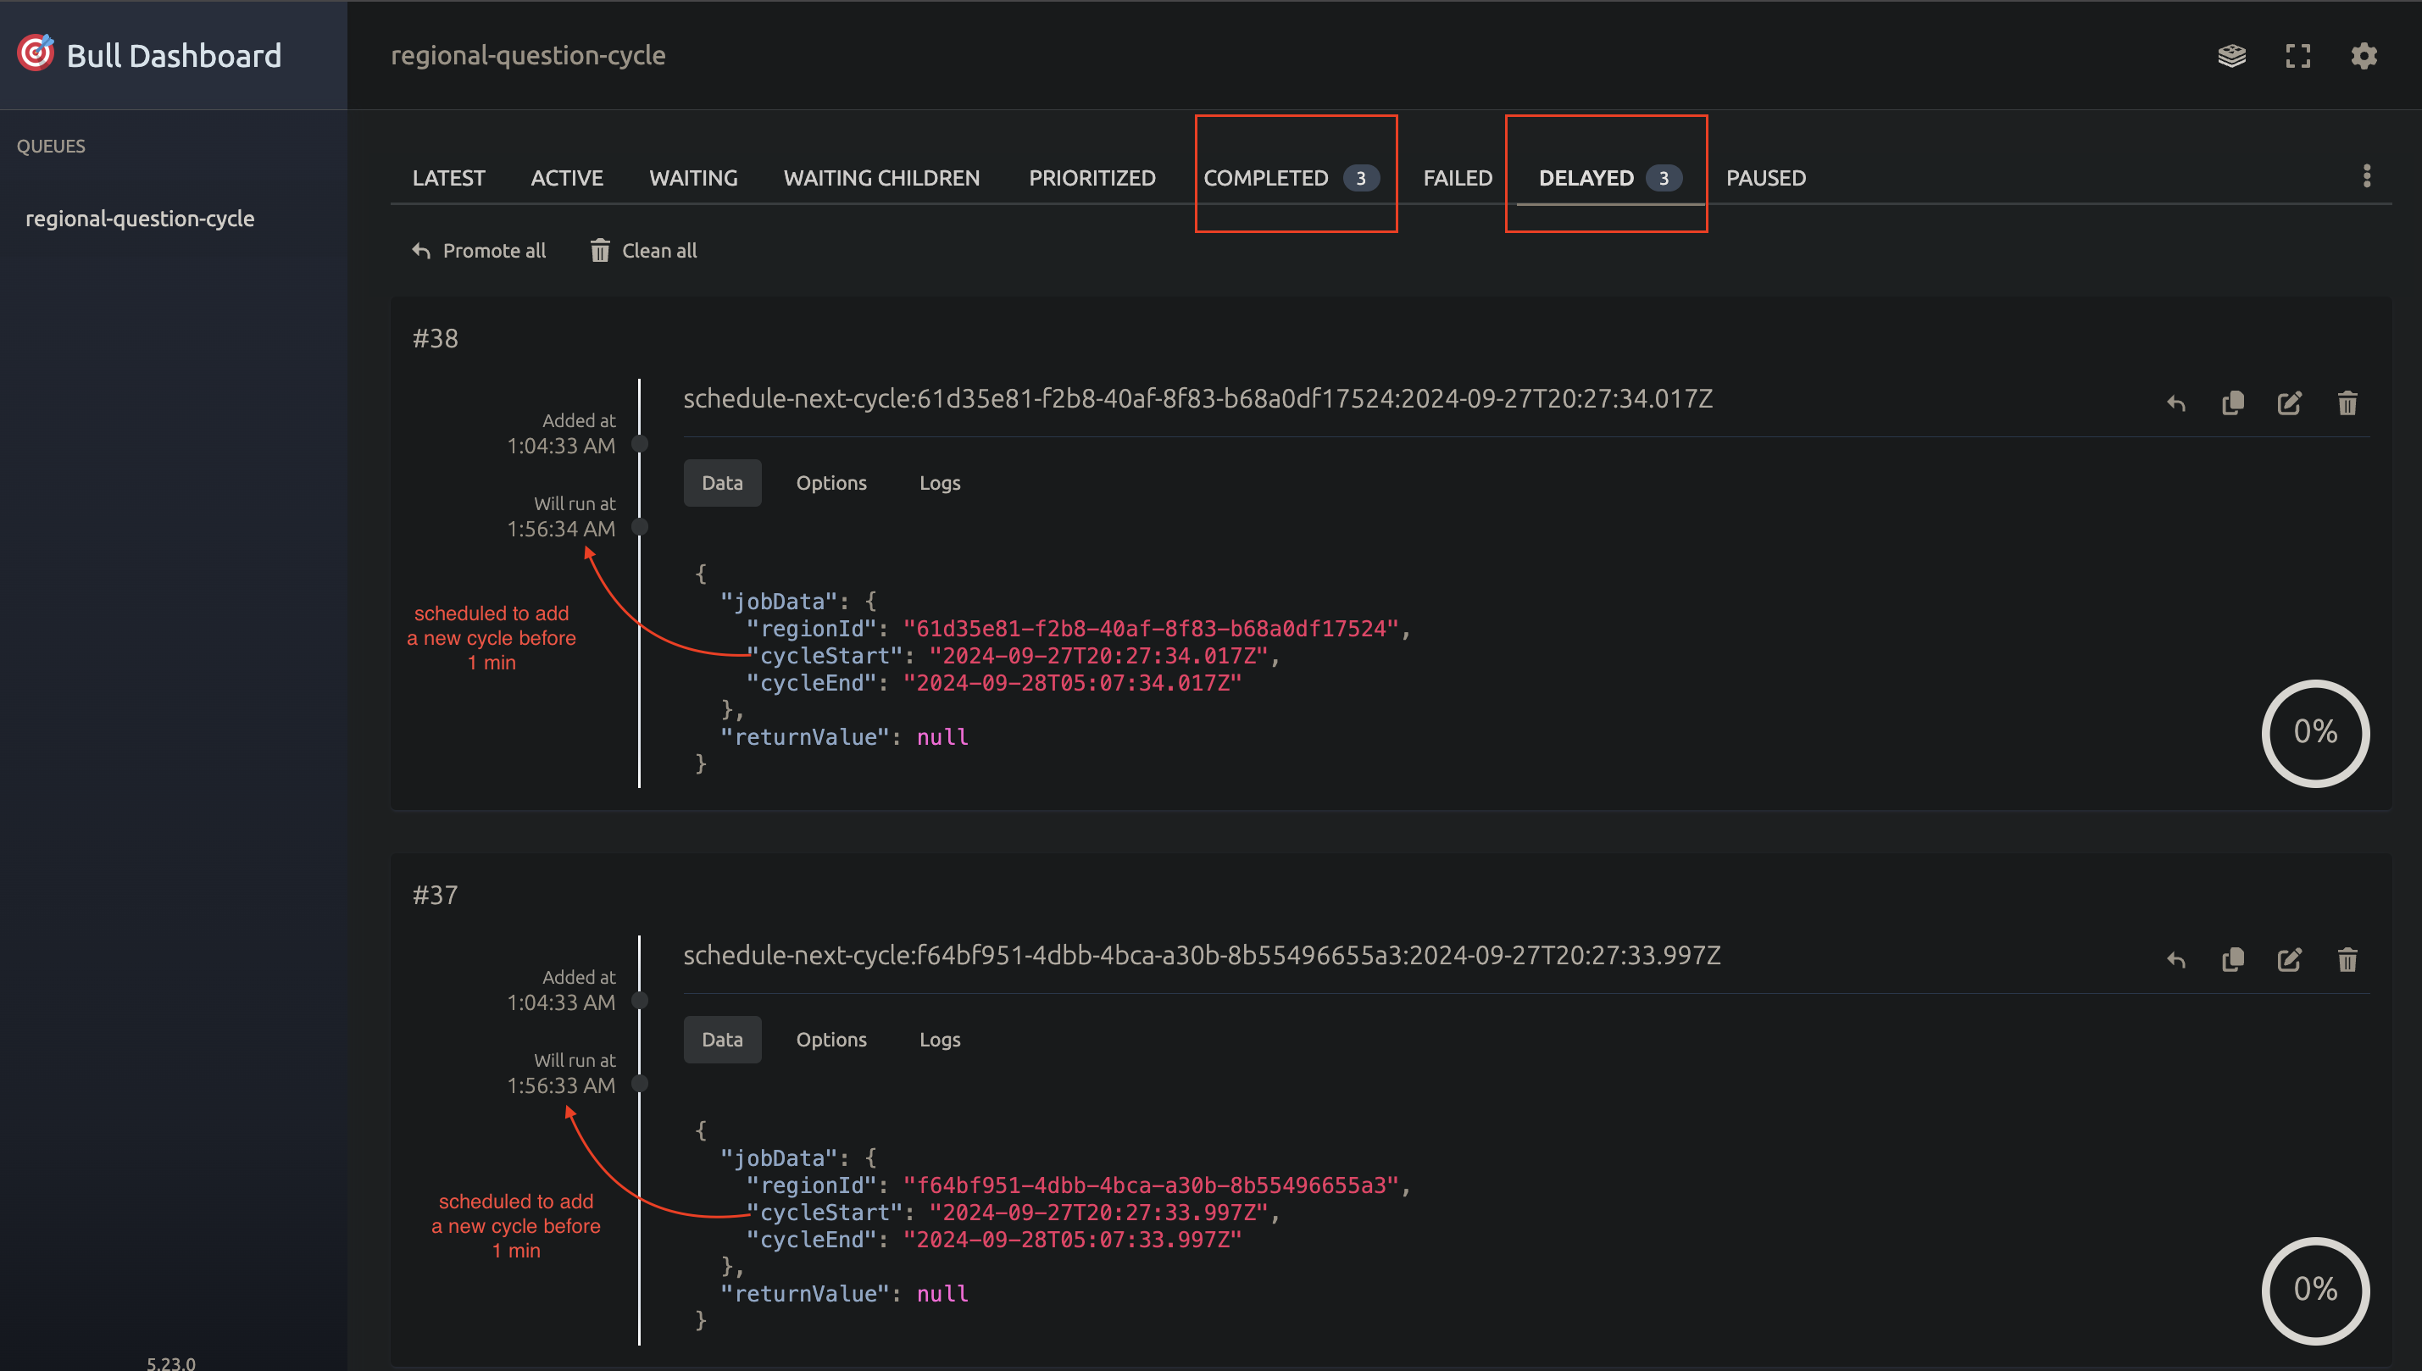Switch to the FAILED tab
Viewport: 2422px width, 1371px height.
(1457, 178)
